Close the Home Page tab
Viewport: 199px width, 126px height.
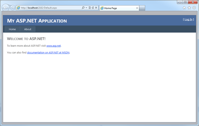[x=137, y=8]
